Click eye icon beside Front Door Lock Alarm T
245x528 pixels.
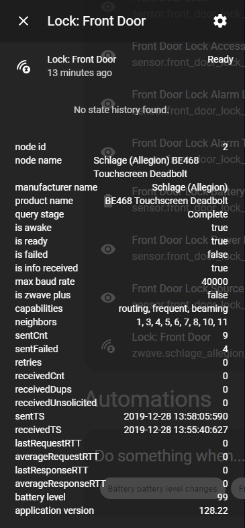coord(108,152)
